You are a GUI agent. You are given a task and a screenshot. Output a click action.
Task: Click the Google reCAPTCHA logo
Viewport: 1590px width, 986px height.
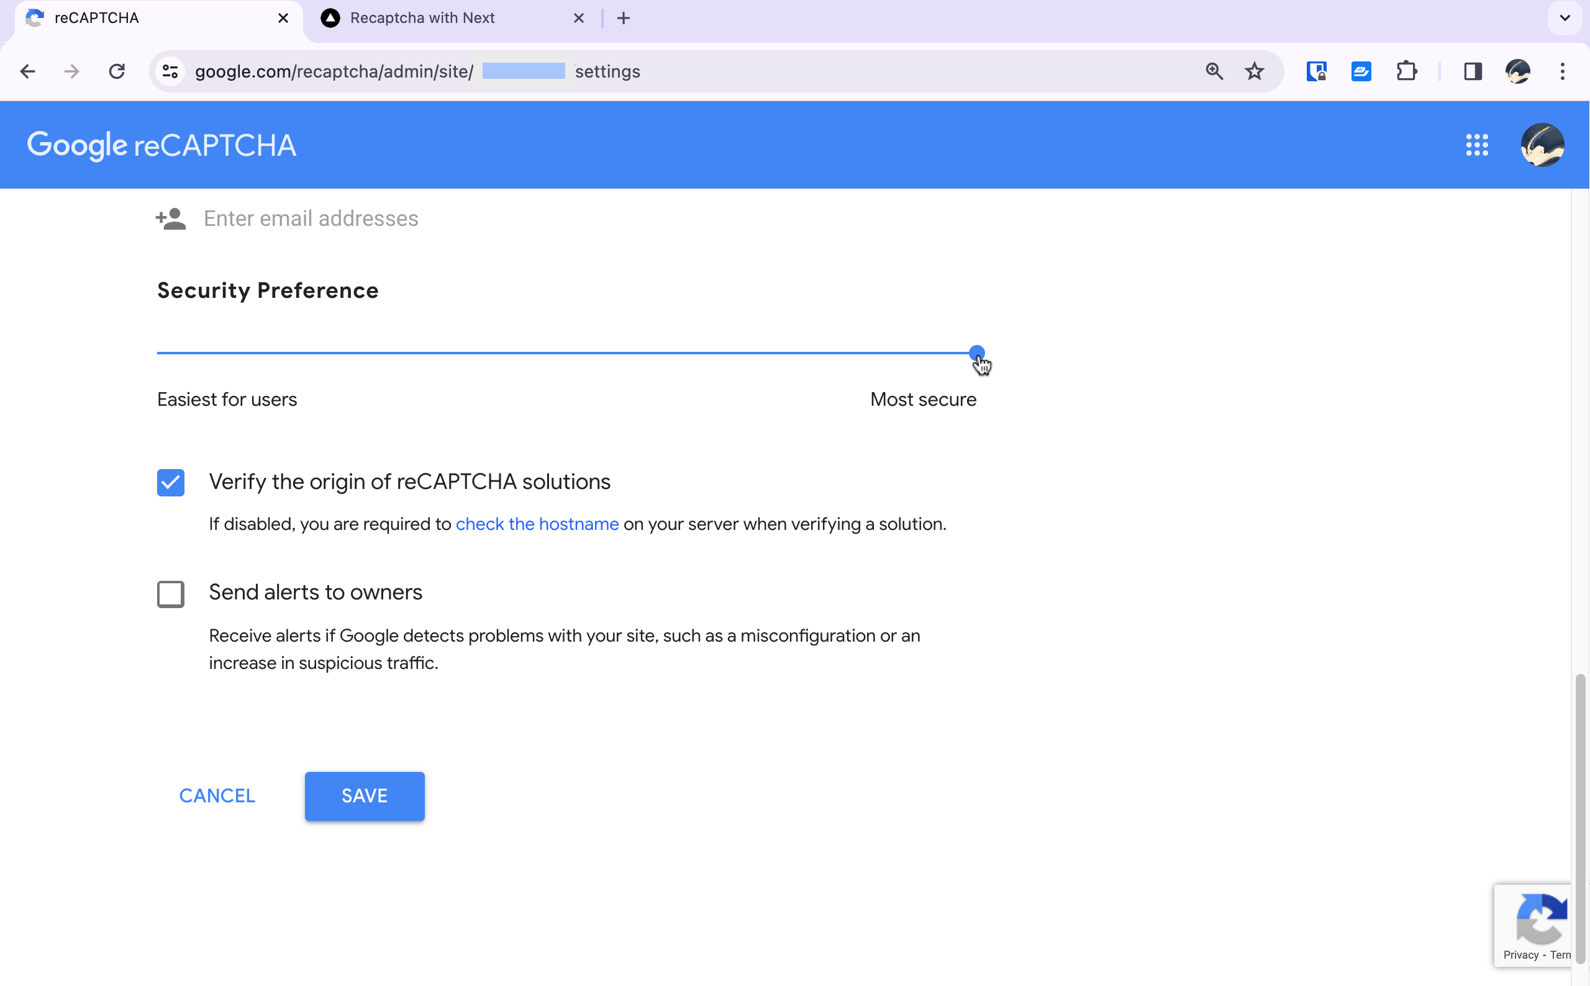[x=161, y=145]
